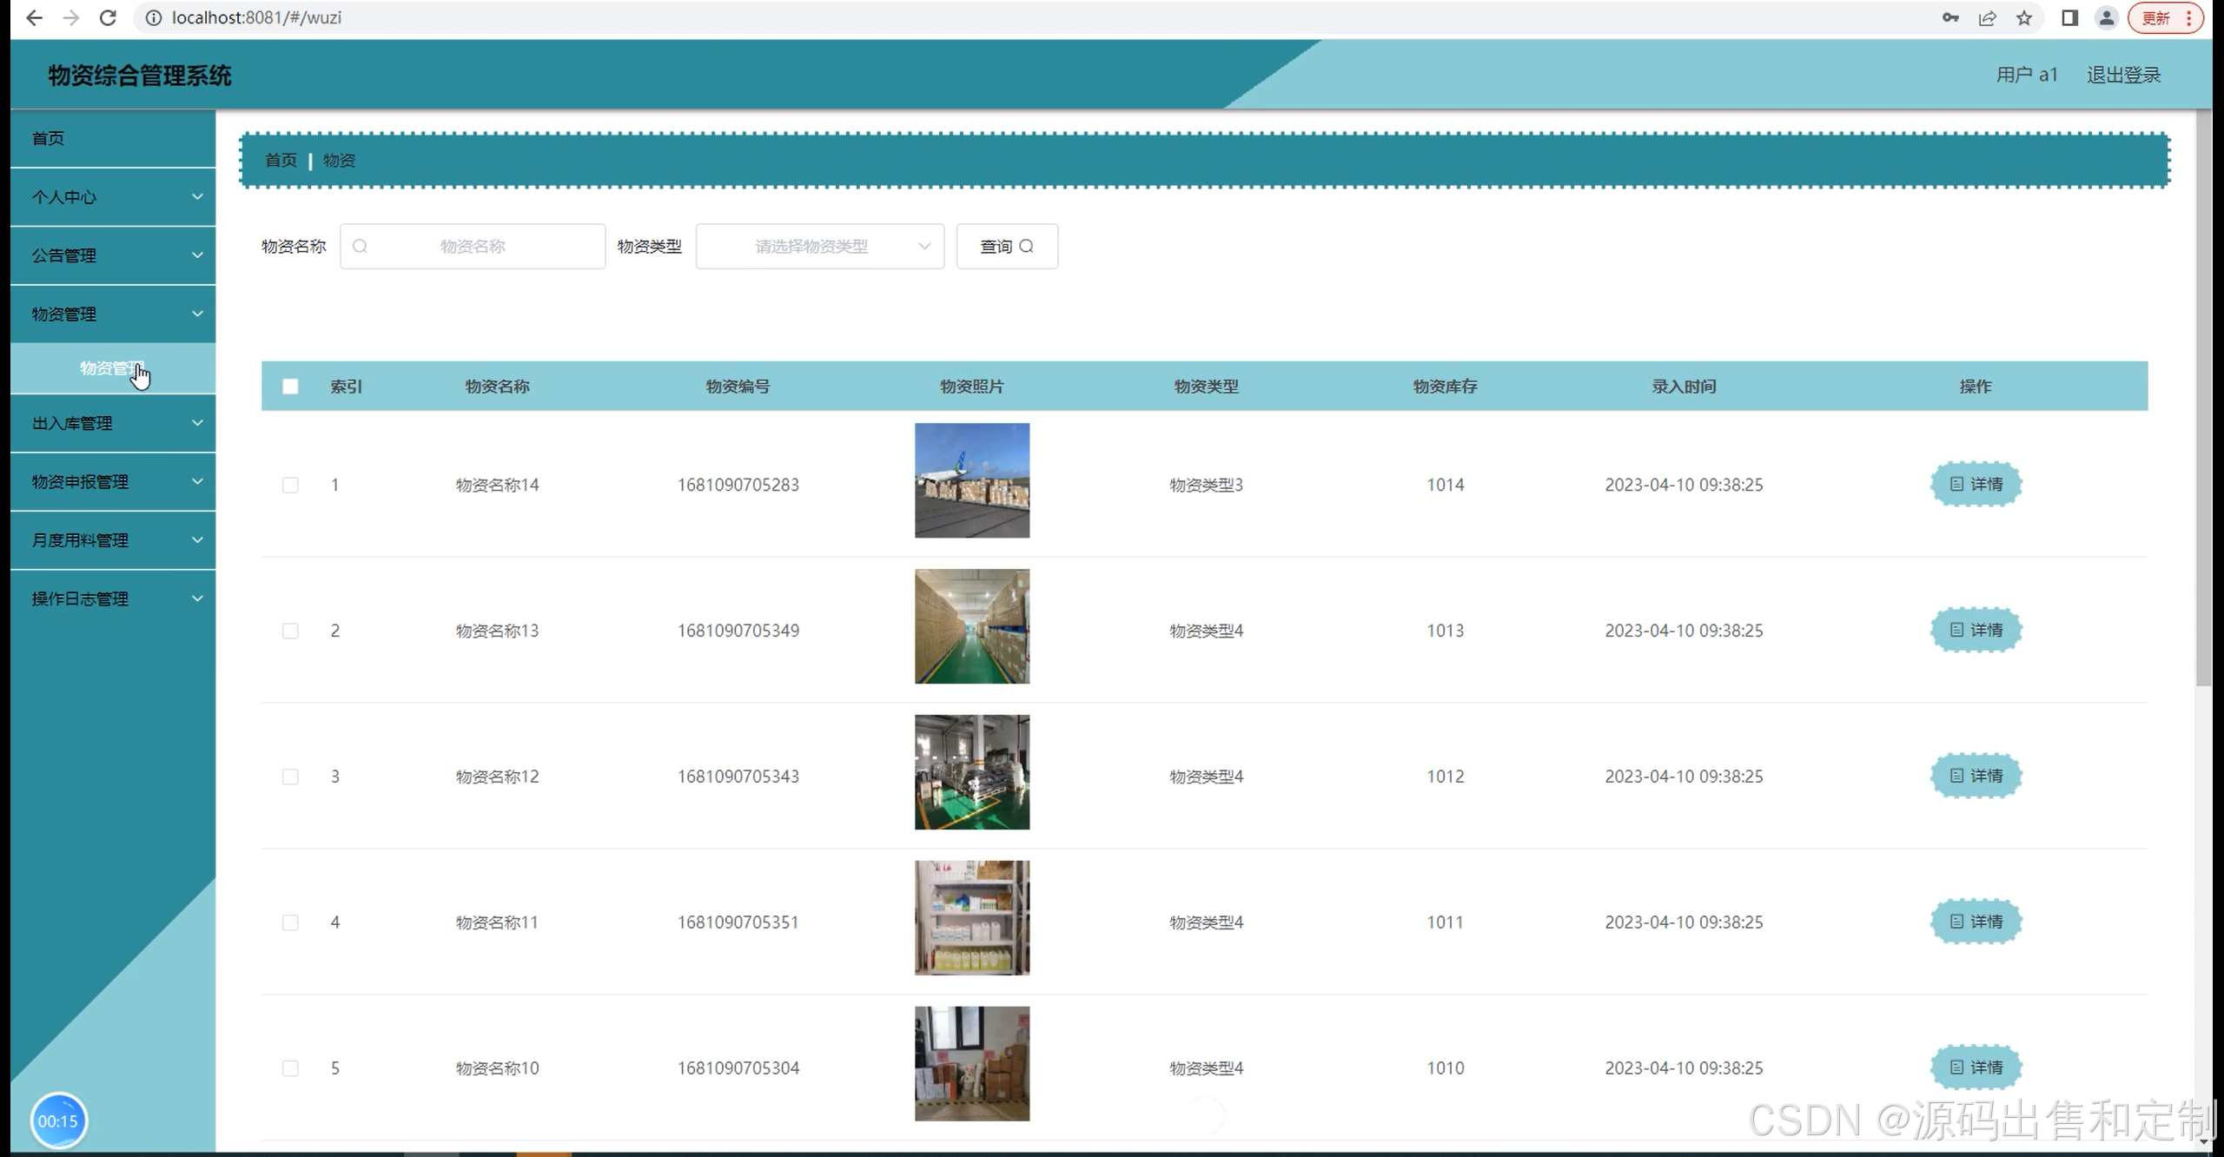This screenshot has width=2224, height=1157.
Task: Reload the page with browser refresh icon
Action: click(x=108, y=17)
